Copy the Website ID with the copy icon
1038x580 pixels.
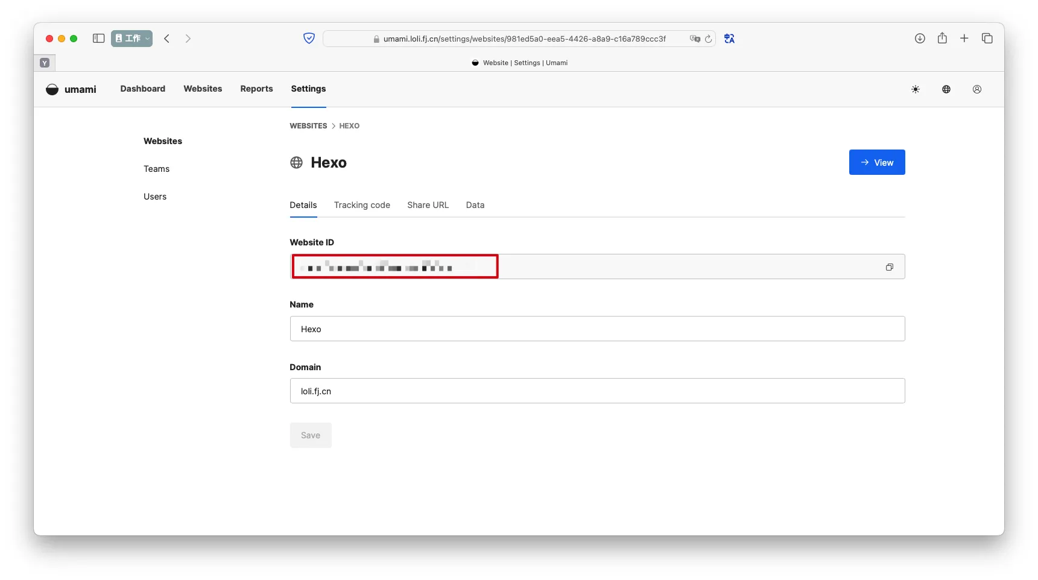click(x=890, y=267)
